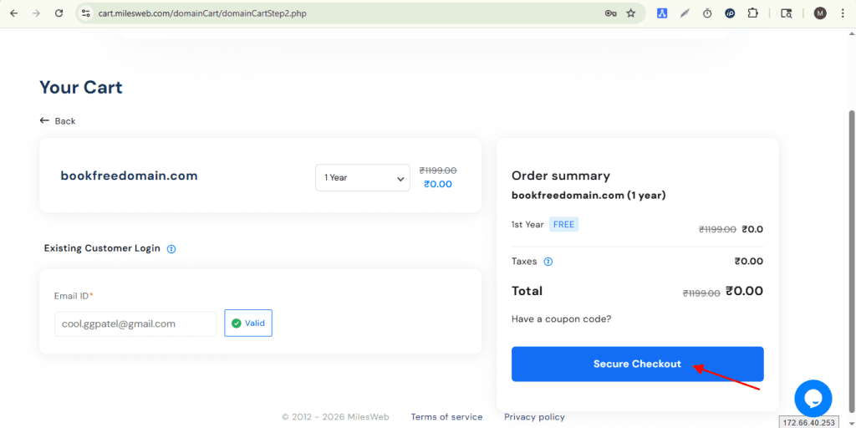The image size is (856, 428).
Task: Click the Secure Checkout button
Action: point(637,364)
